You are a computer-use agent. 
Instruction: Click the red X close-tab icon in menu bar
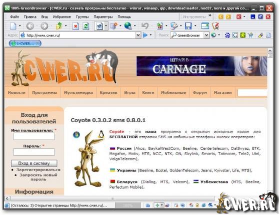[x=238, y=17]
